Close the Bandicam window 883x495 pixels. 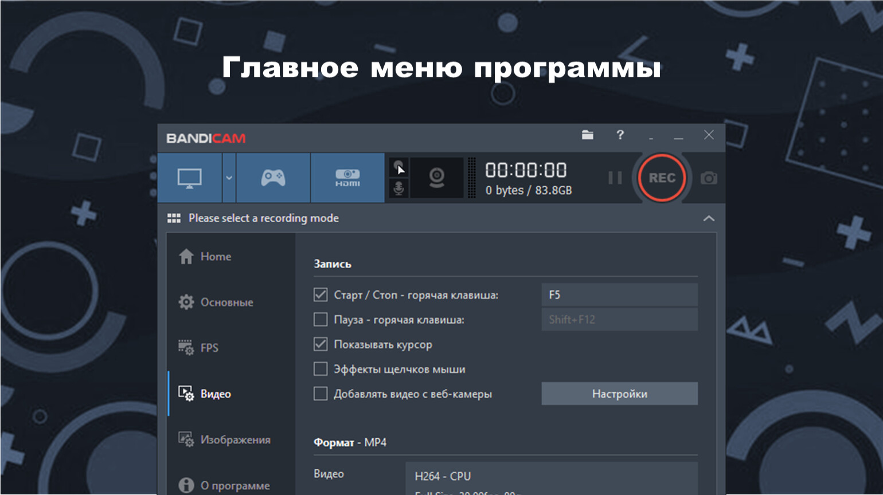coord(709,135)
